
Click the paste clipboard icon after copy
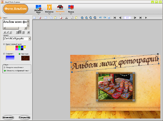[x=55, y=18]
